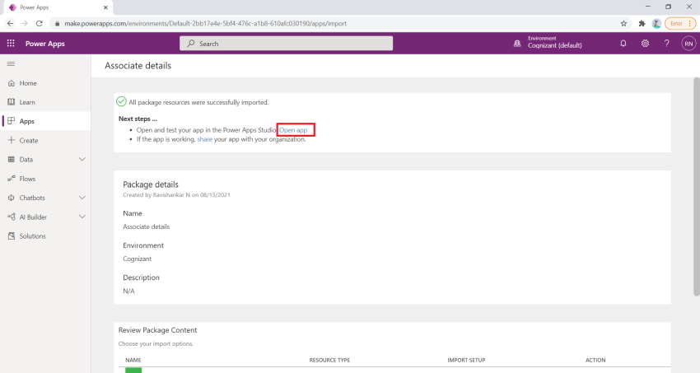Click the Package details heading

point(151,184)
